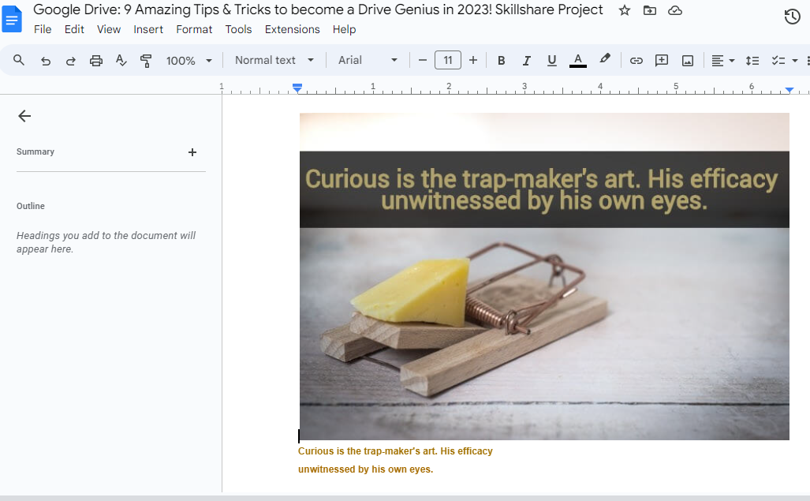Check cloud save status icon
This screenshot has width=810, height=501.
[x=674, y=10]
